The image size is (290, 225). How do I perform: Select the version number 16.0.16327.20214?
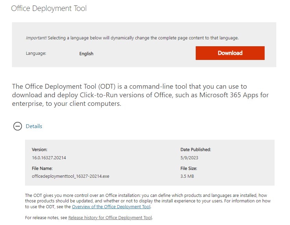pos(49,158)
